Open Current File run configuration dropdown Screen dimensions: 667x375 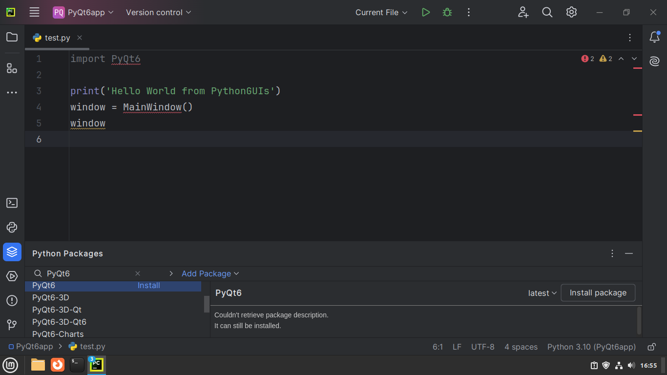(381, 12)
